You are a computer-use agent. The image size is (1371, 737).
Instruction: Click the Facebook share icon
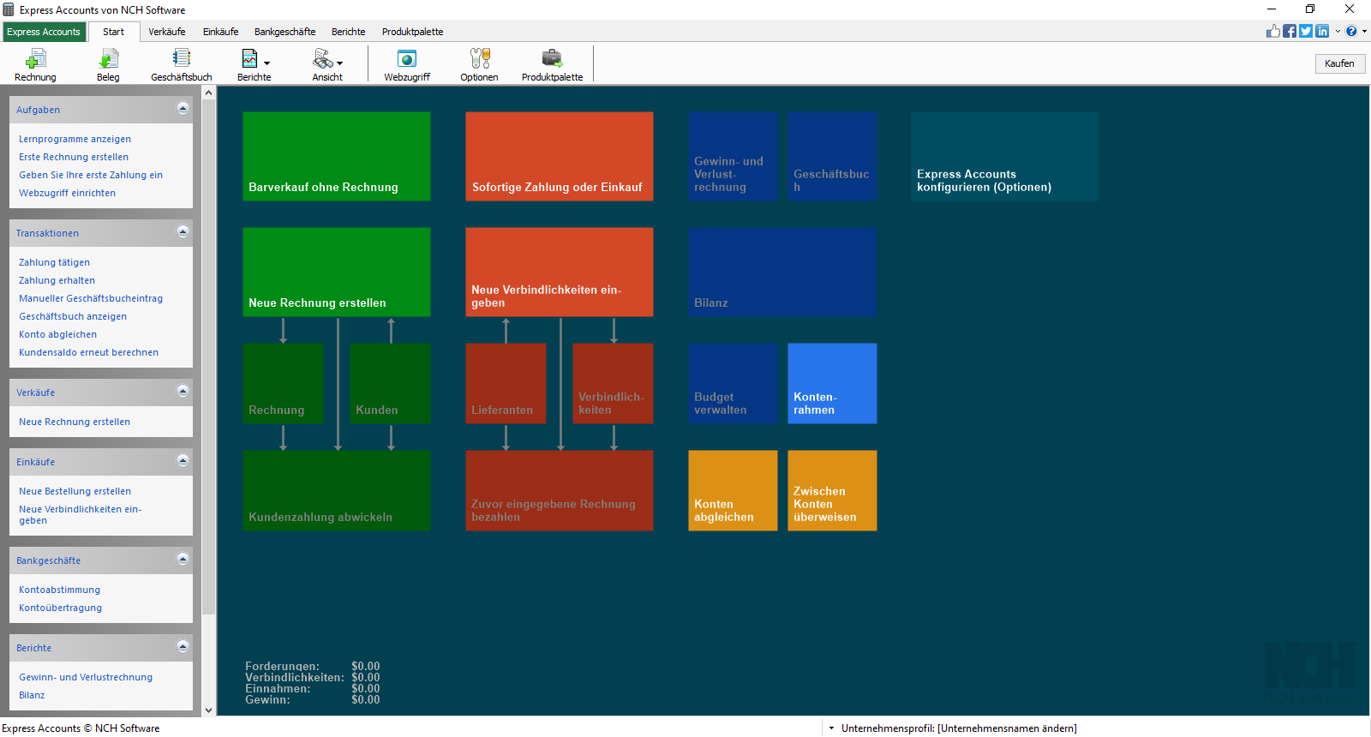(x=1290, y=31)
